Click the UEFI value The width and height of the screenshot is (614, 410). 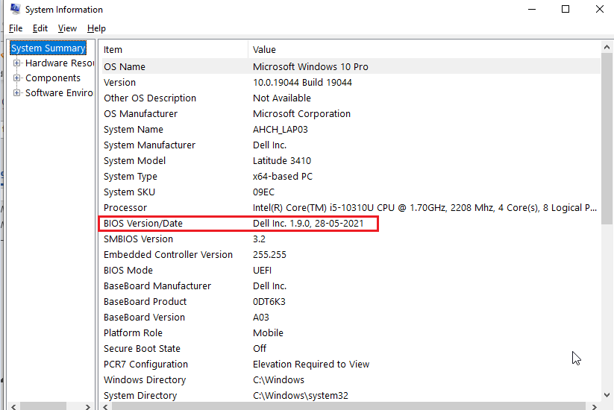(x=262, y=271)
